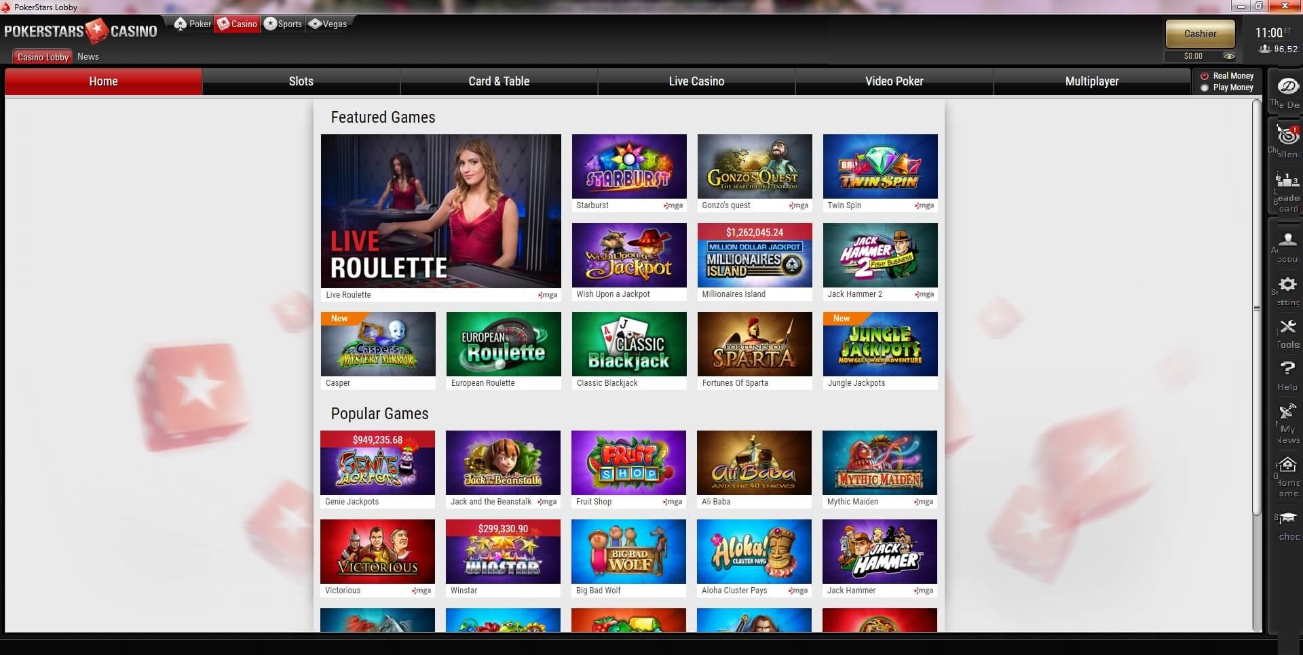Click the PokerStars Casino logo
1303x655 pixels.
tap(81, 31)
